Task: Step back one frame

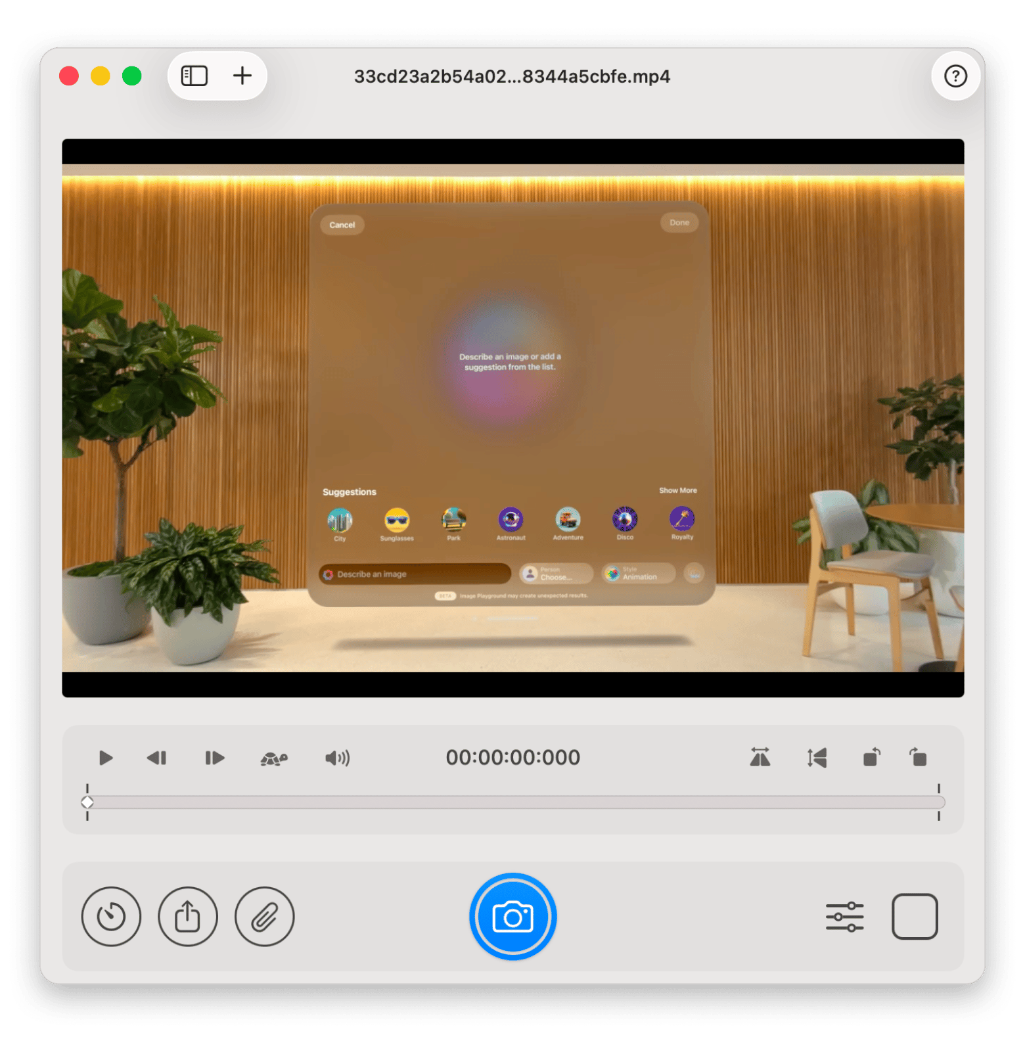Action: pyautogui.click(x=157, y=758)
